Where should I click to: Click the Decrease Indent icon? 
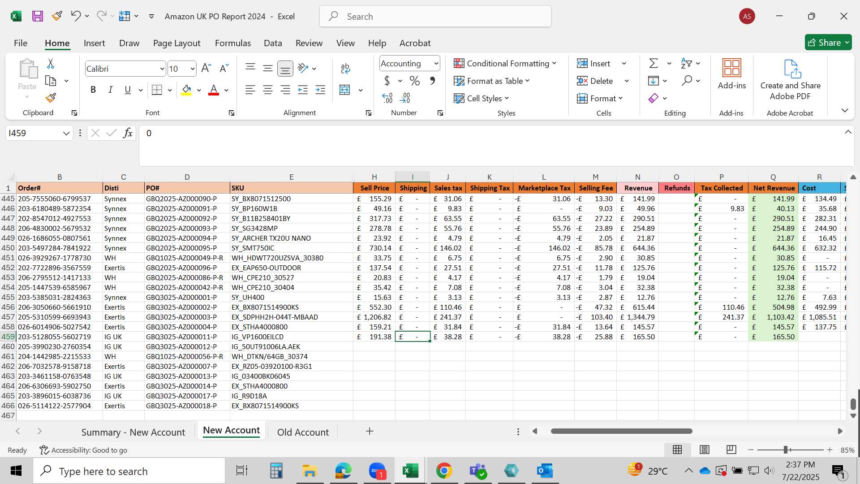pos(303,90)
